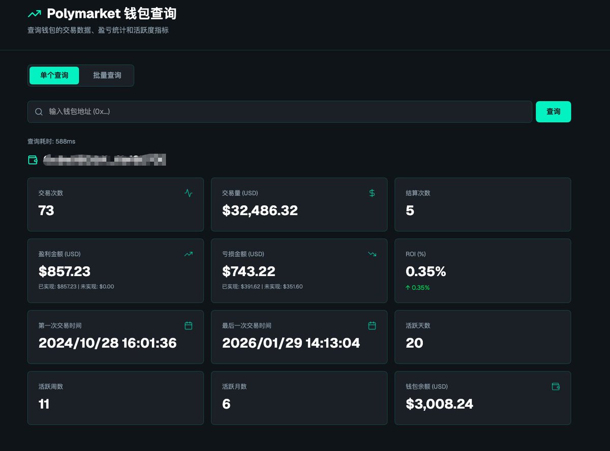Click the 活跃周数 card showing 11
The image size is (610, 451).
115,398
